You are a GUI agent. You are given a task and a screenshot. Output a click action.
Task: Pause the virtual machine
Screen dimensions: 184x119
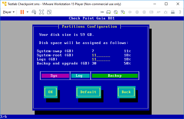pyautogui.click(x=22, y=12)
